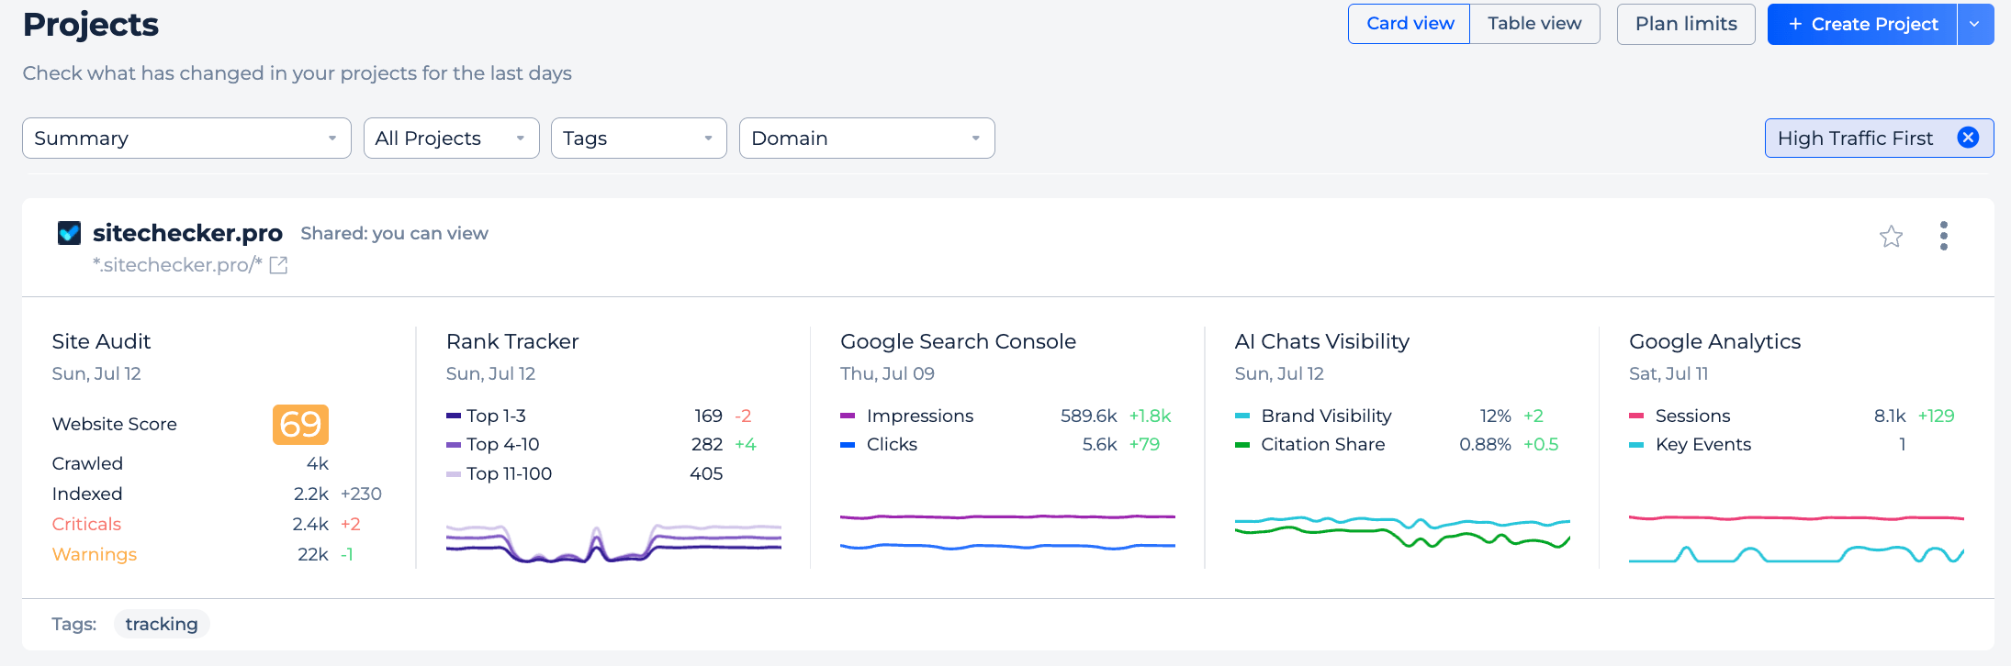Open the Summary dropdown

[186, 138]
